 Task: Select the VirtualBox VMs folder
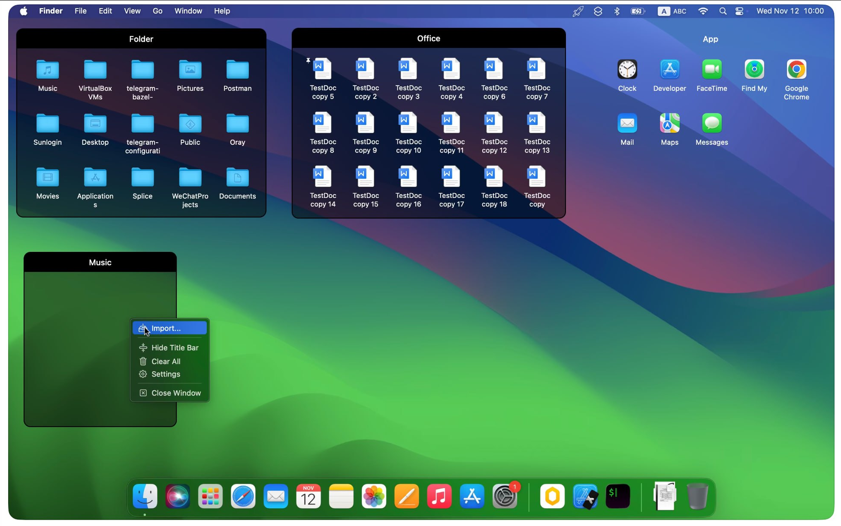[x=95, y=70]
